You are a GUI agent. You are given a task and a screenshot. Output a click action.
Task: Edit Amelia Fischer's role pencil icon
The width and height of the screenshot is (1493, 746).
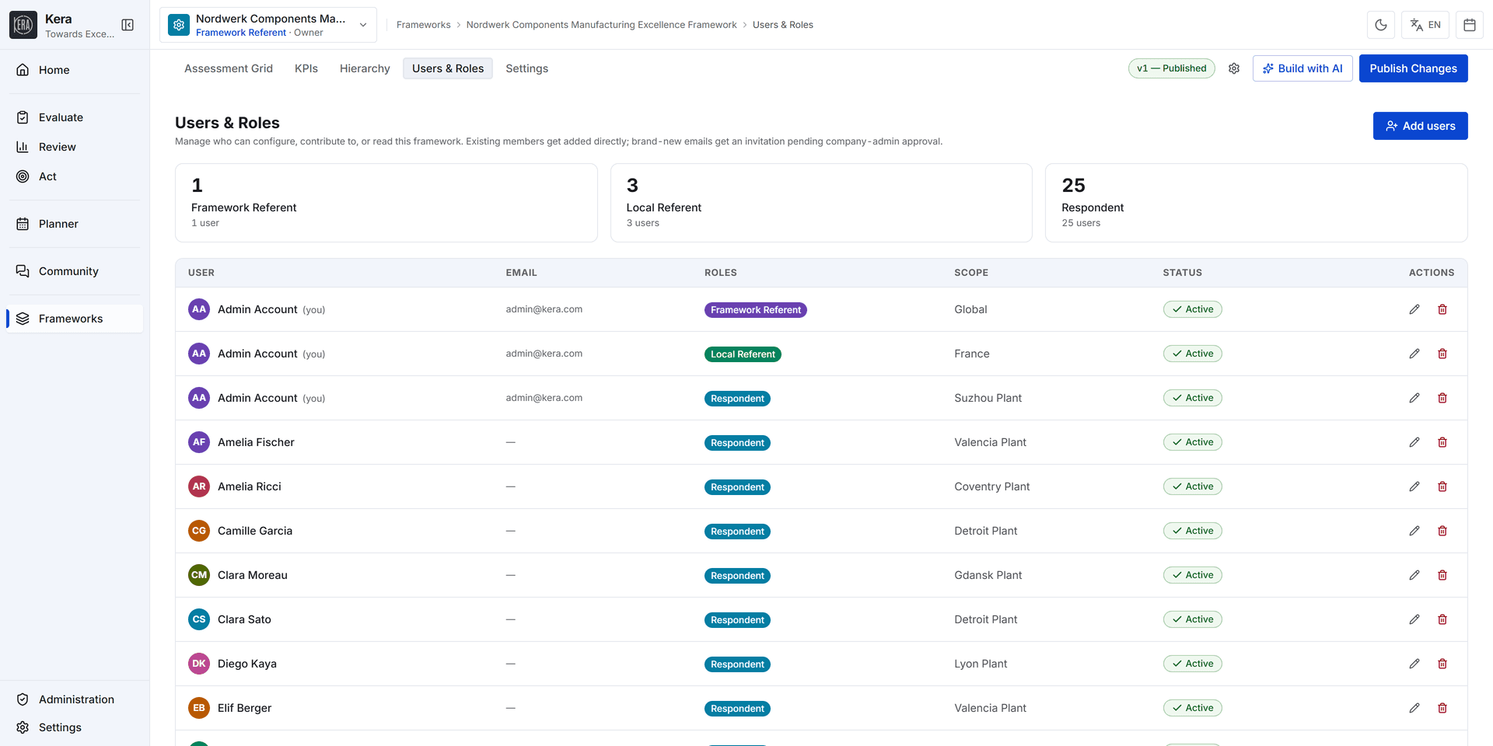pos(1414,442)
